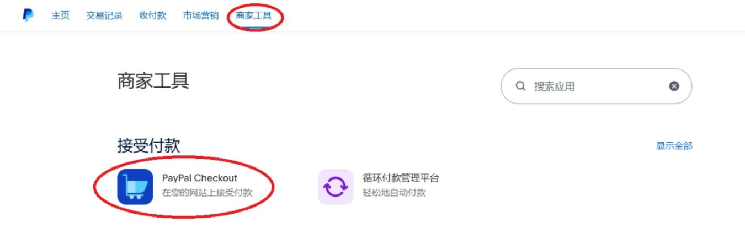Click the 商家工具 page heading

pos(153,81)
